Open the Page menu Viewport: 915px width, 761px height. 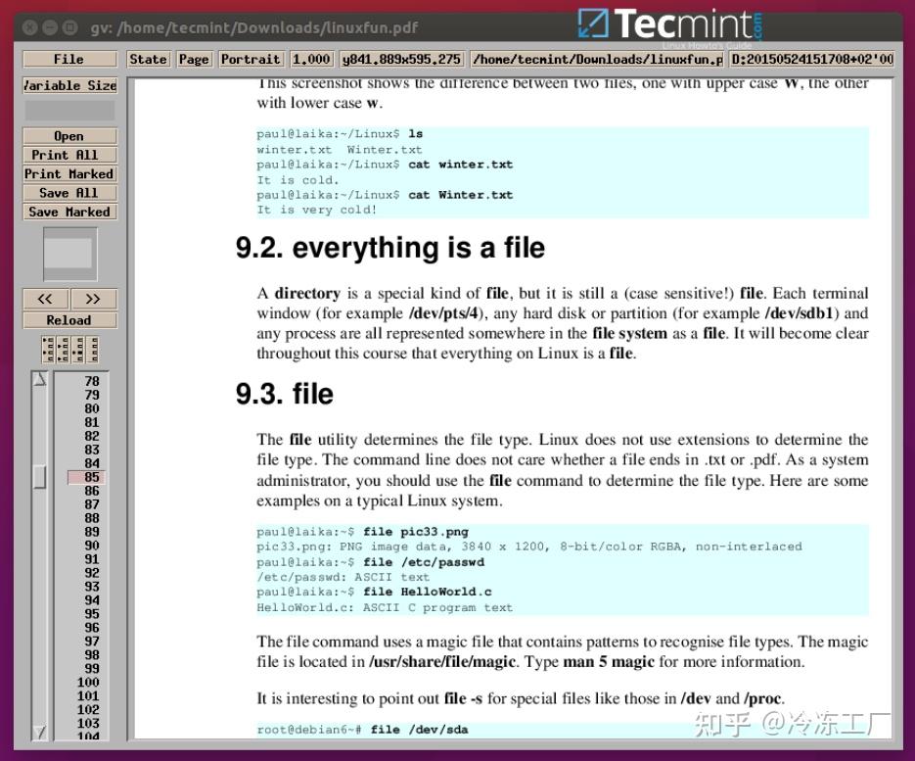point(193,59)
